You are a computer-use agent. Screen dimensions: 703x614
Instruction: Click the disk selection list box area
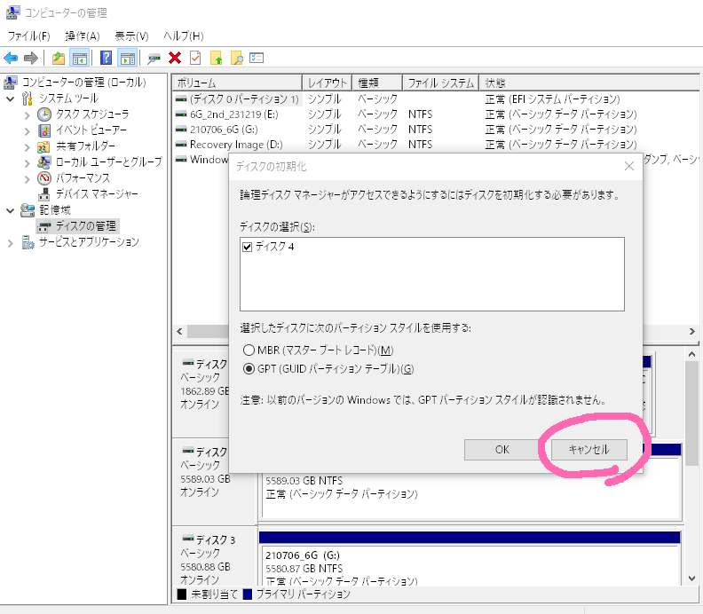click(432, 274)
